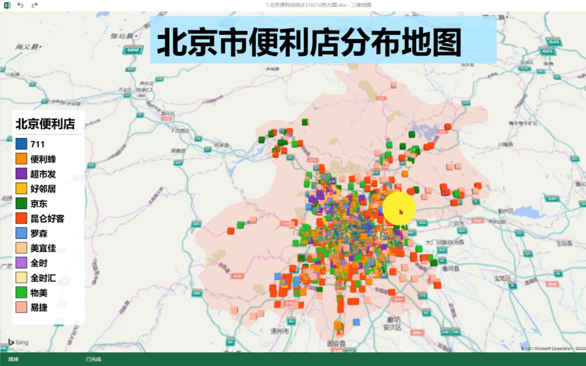
Task: Click the 尚义县 map label
Action: click(27, 47)
